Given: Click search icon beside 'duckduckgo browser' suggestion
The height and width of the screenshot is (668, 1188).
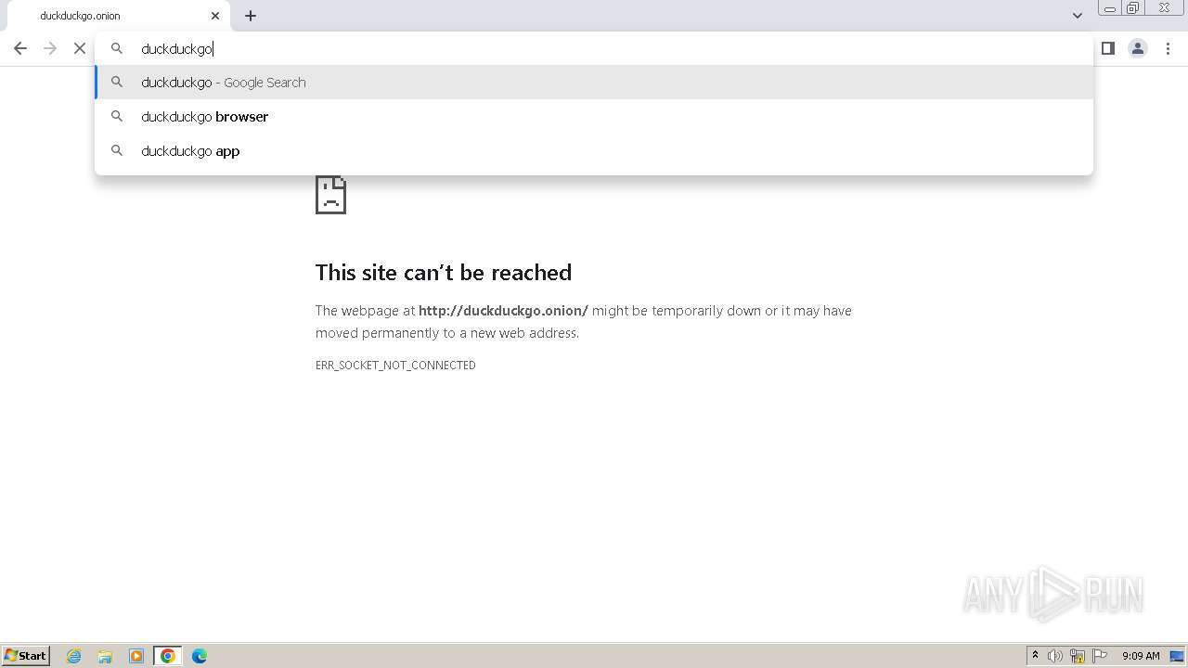Looking at the screenshot, I should point(117,116).
